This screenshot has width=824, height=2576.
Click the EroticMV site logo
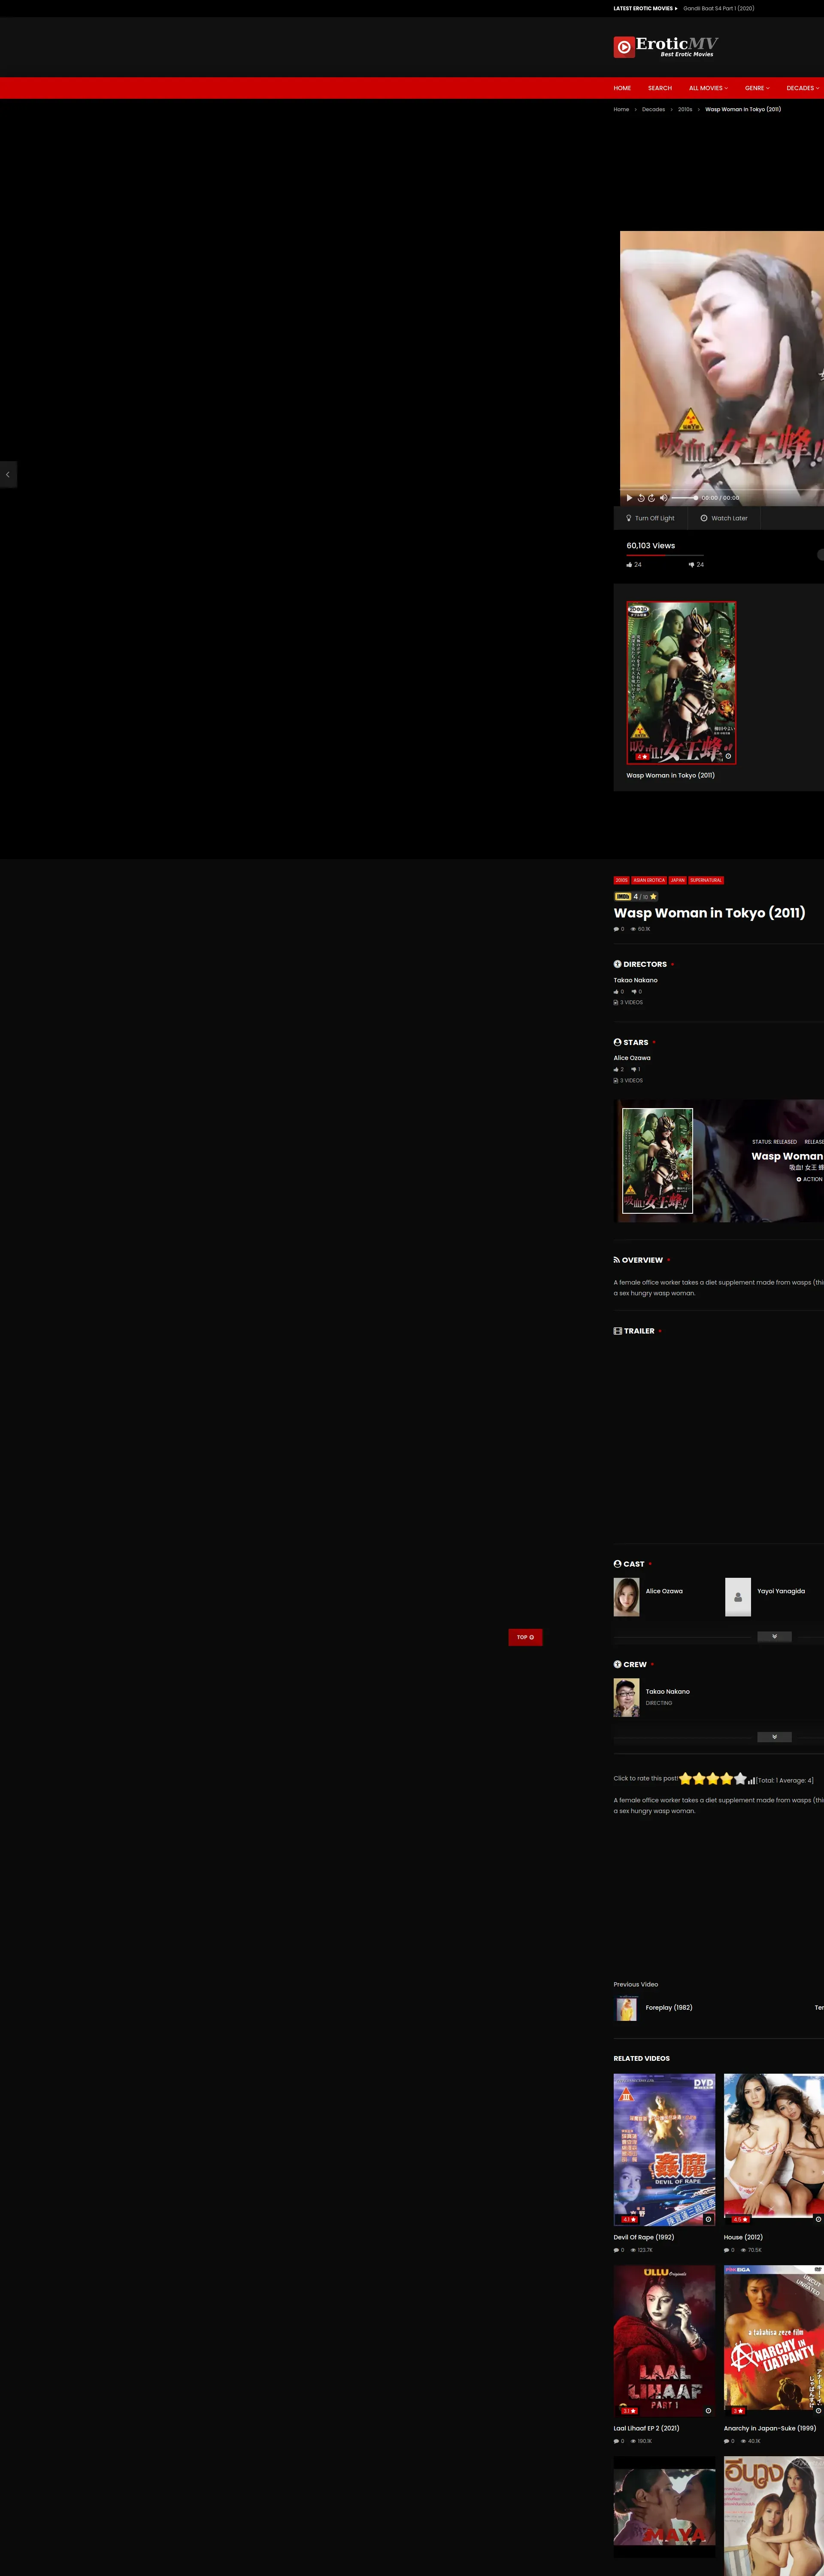(666, 47)
